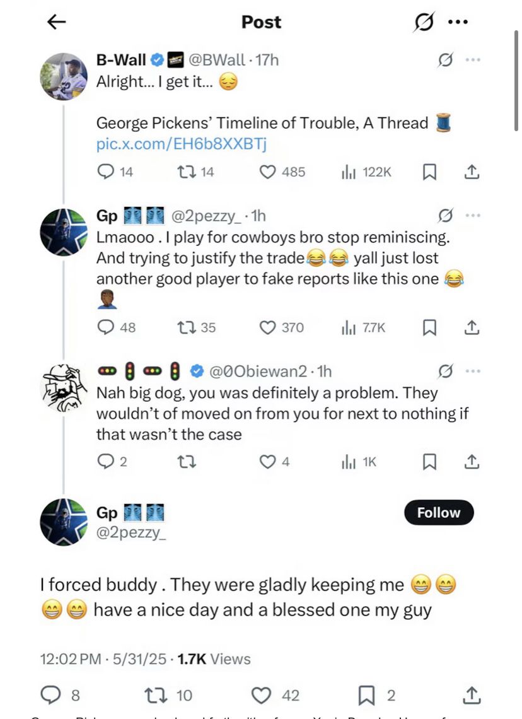The image size is (522, 719).
Task: Open the pic.x.com/EH6b8XXBTj link
Action: [182, 144]
